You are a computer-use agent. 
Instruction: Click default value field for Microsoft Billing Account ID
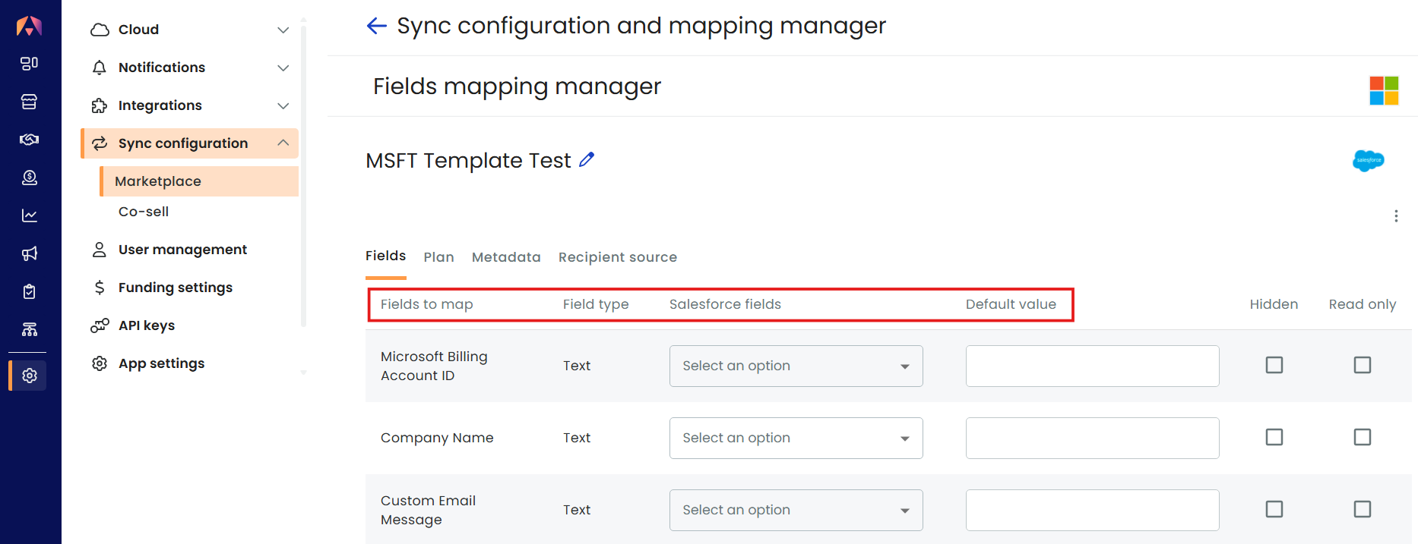point(1092,366)
